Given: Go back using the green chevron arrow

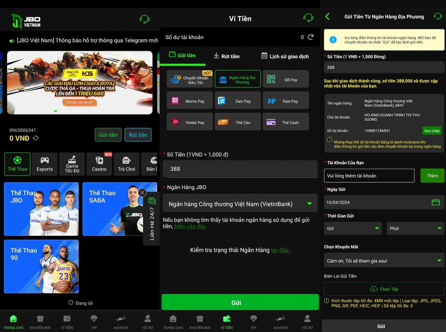Looking at the screenshot, I should 327,16.
